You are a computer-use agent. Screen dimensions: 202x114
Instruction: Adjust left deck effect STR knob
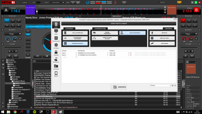coord(8,39)
